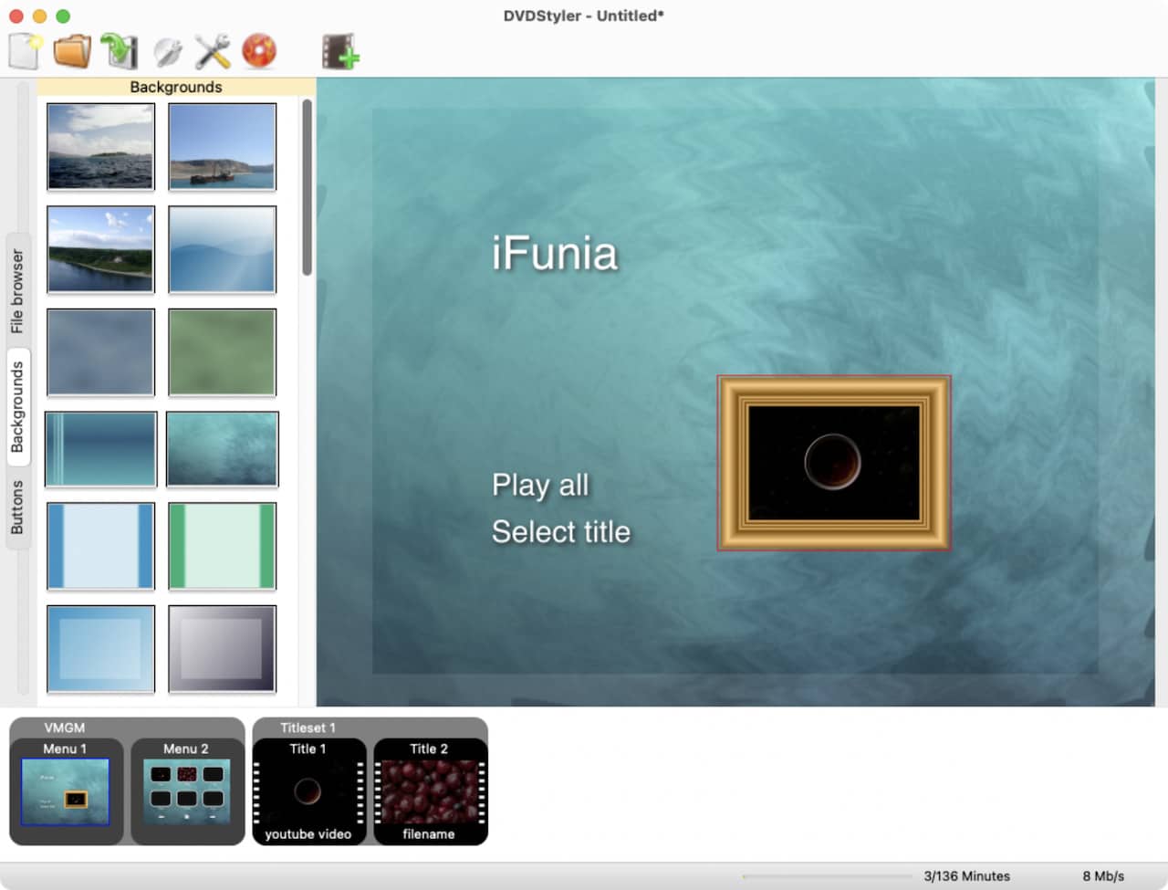Click the Play all menu button
Viewport: 1168px width, 890px height.
point(540,485)
